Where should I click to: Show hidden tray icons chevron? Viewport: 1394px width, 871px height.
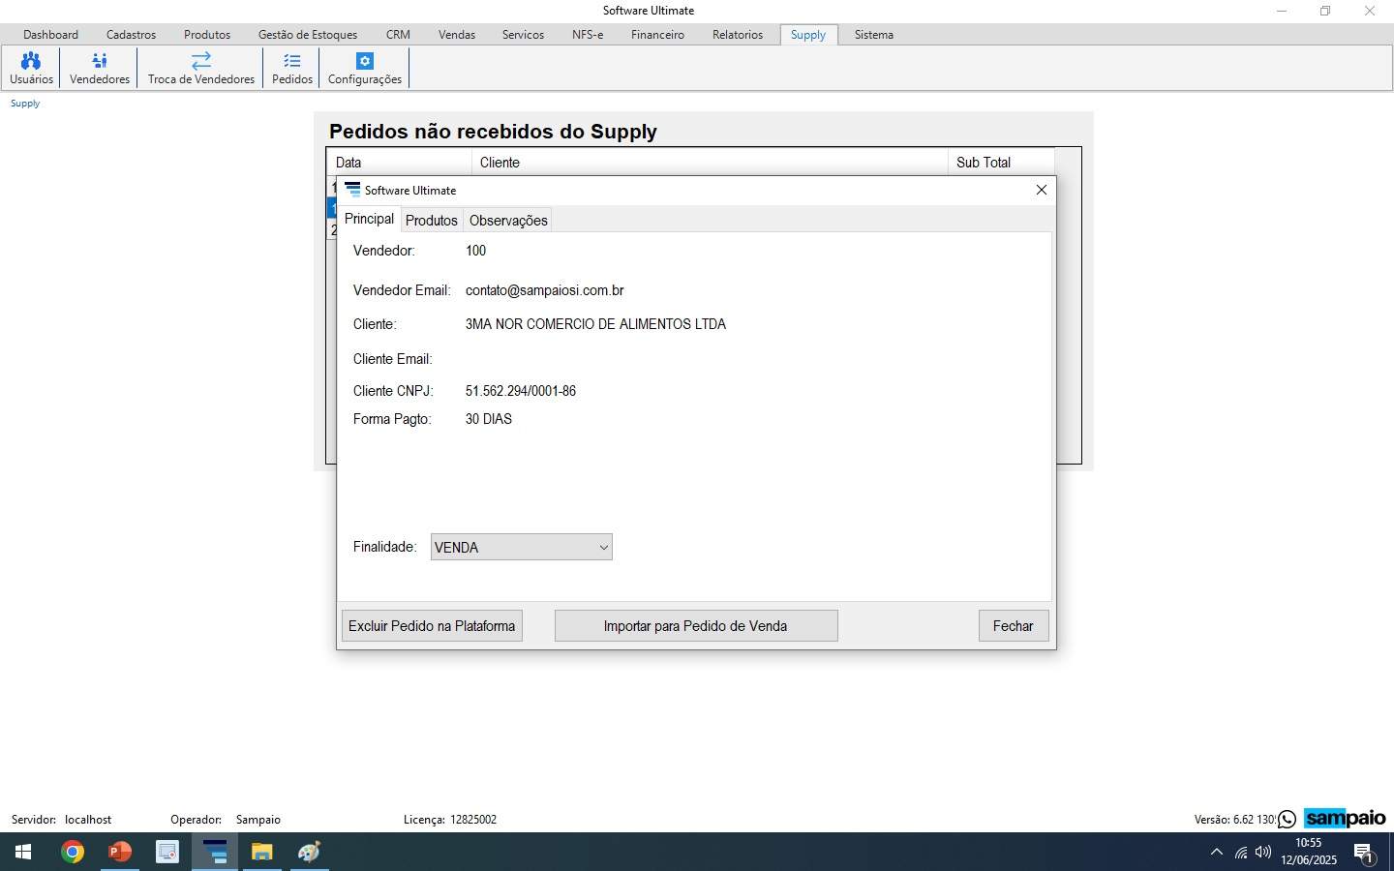tap(1217, 853)
